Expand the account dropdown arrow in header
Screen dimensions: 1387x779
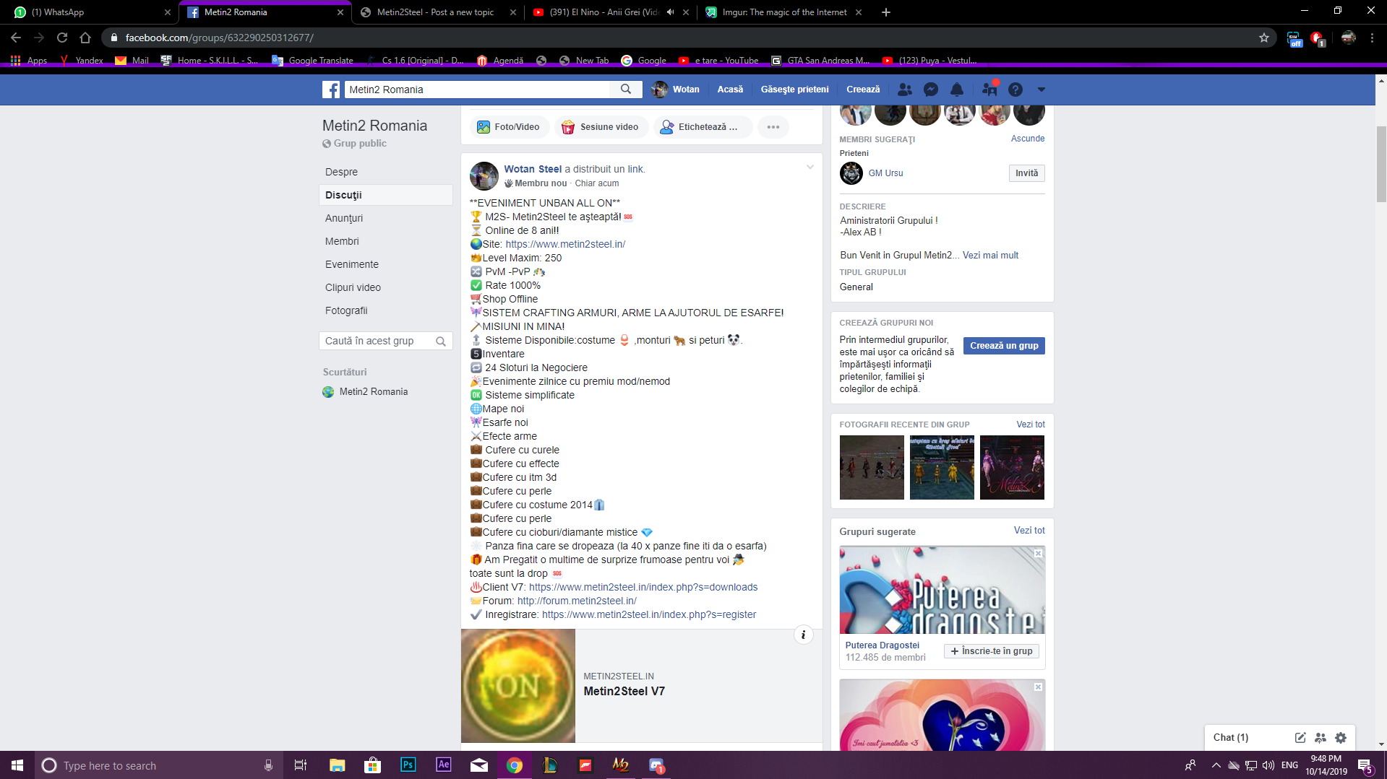(1042, 90)
